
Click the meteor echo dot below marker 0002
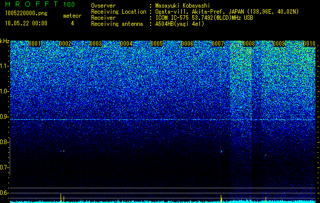coord(64,151)
